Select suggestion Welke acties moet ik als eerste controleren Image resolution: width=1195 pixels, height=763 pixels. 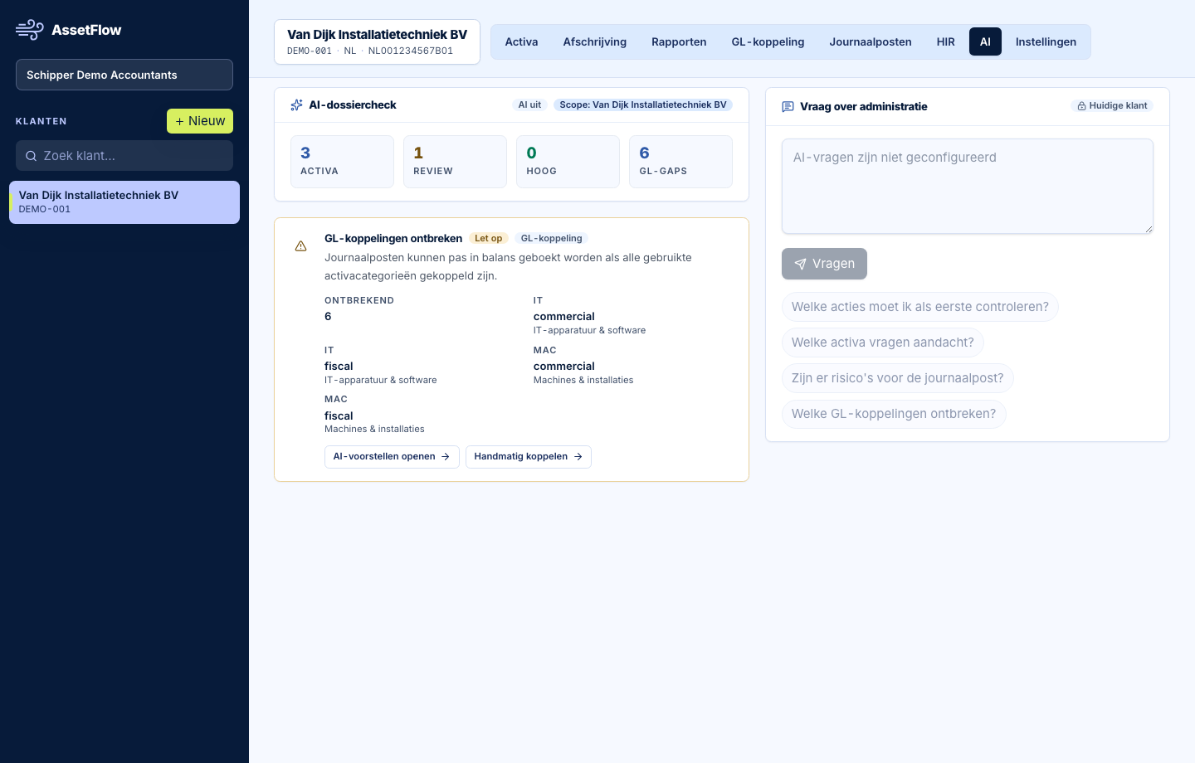[920, 307]
